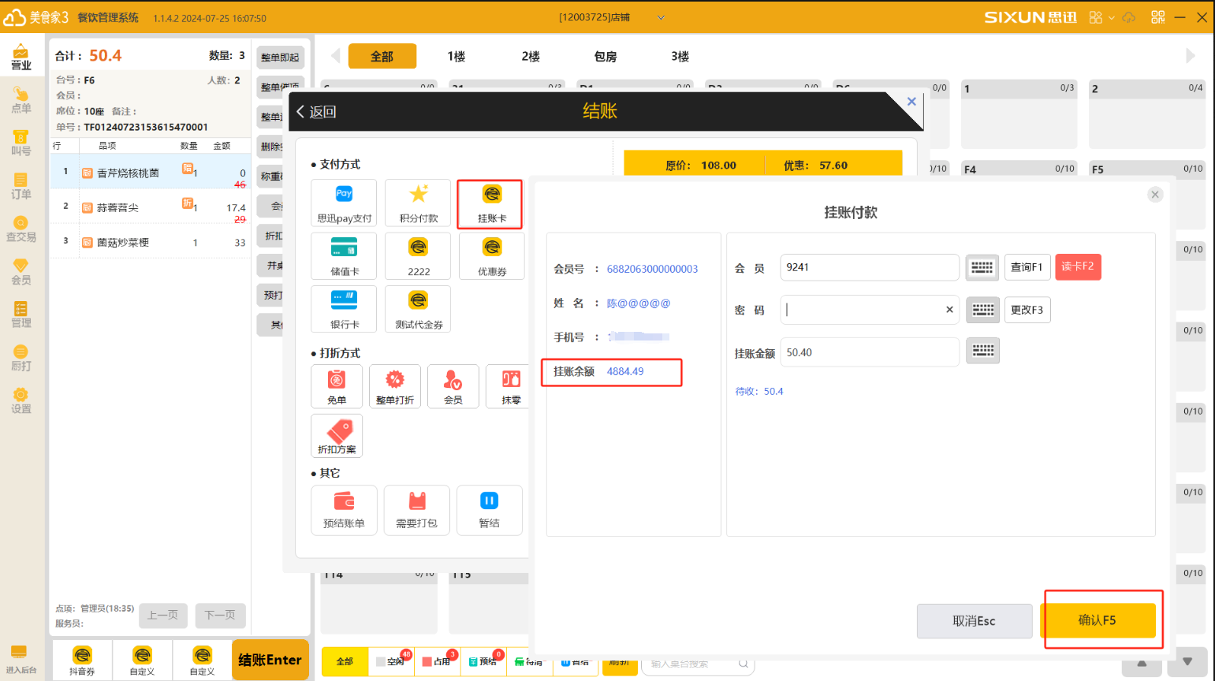The height and width of the screenshot is (681, 1215).
Task: Click 下一页 next page button
Action: tap(220, 615)
